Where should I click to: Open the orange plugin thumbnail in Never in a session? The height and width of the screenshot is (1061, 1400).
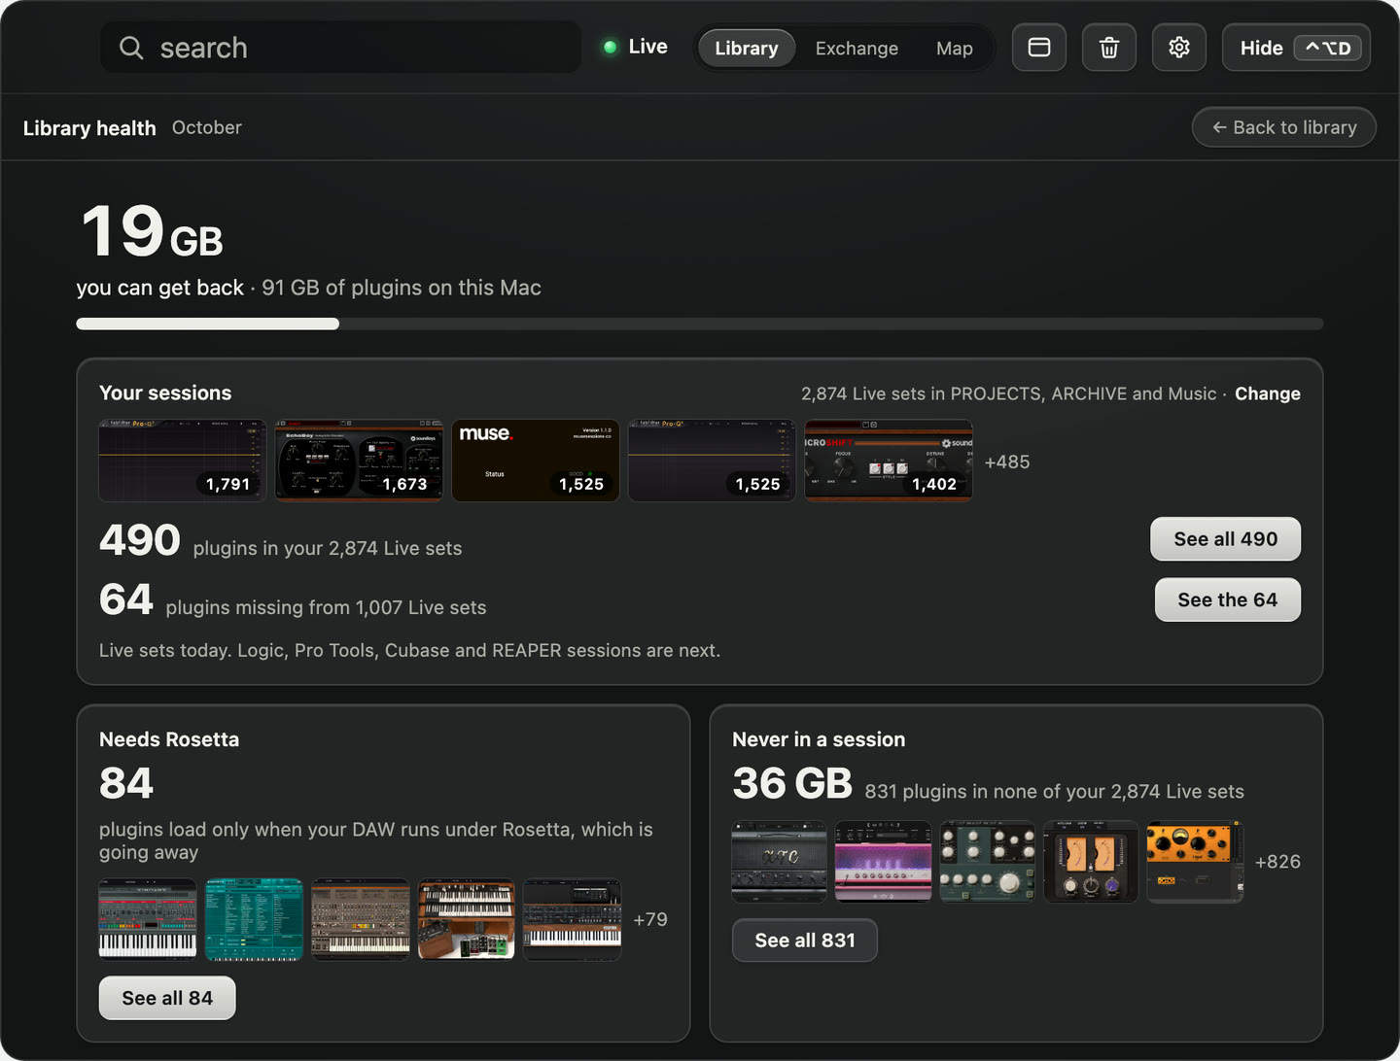click(1195, 862)
